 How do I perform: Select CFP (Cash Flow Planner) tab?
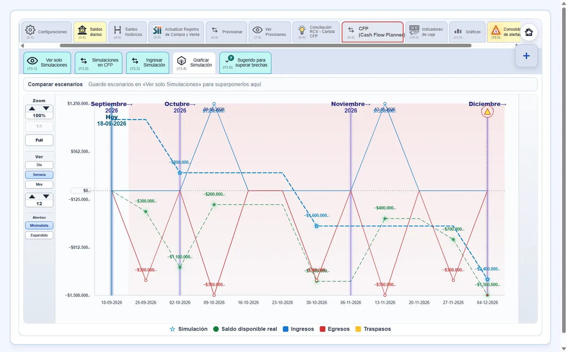373,32
